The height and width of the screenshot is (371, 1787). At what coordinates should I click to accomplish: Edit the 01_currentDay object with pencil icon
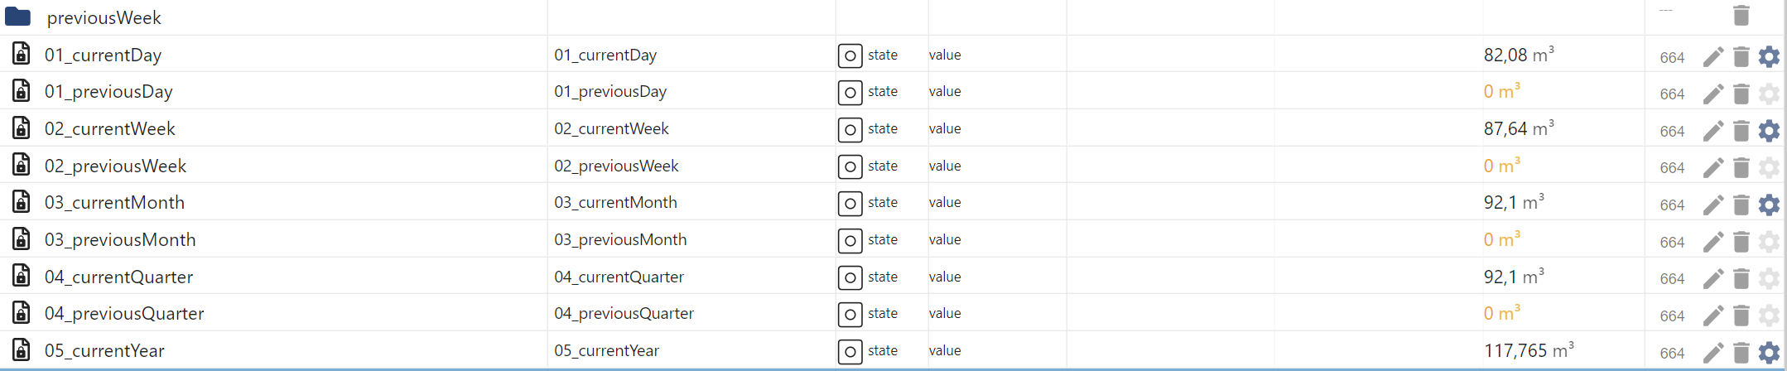(x=1713, y=56)
